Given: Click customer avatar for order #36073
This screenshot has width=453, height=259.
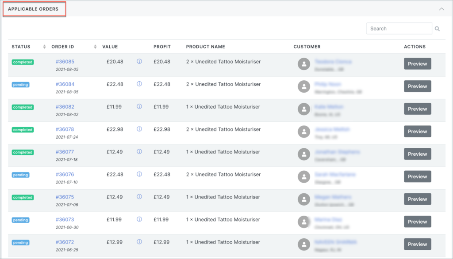Looking at the screenshot, I should click(304, 222).
